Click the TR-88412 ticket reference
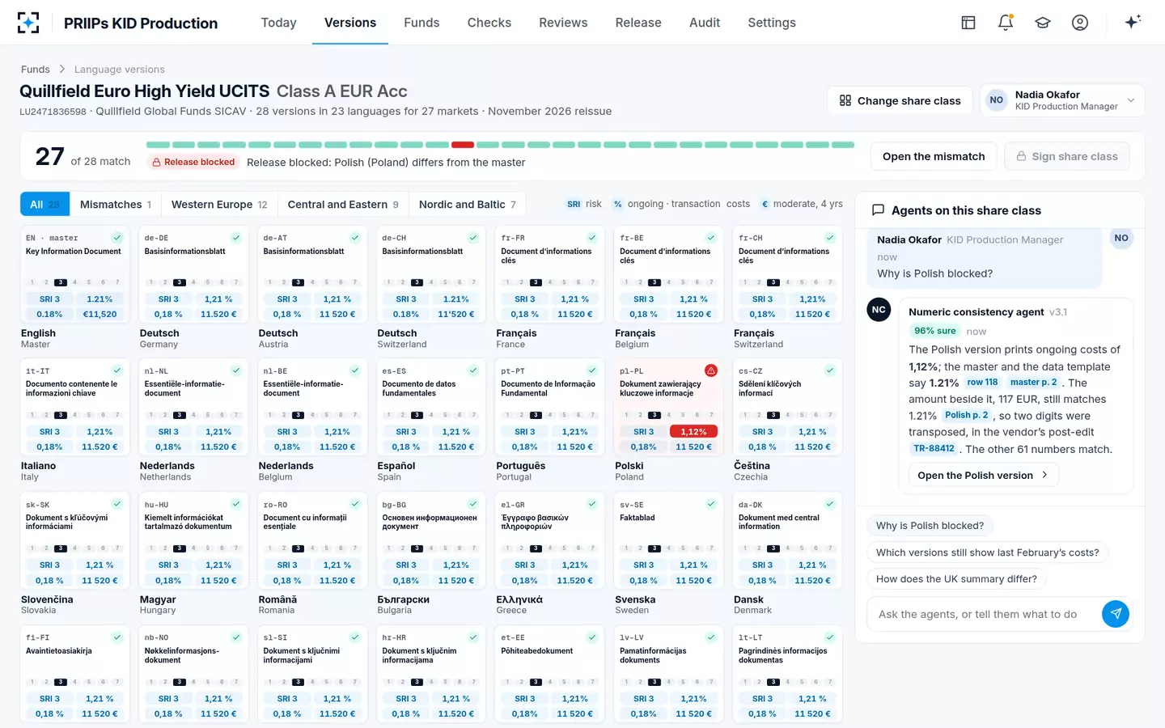The image size is (1165, 728). click(x=934, y=449)
